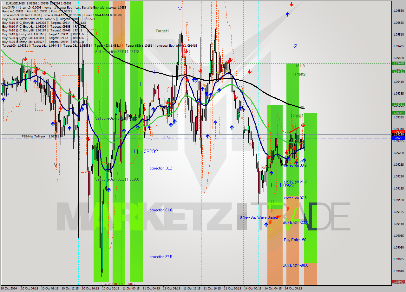Click the green 1.09431 price tag
This screenshot has height=292, width=406.
pyautogui.click(x=398, y=72)
